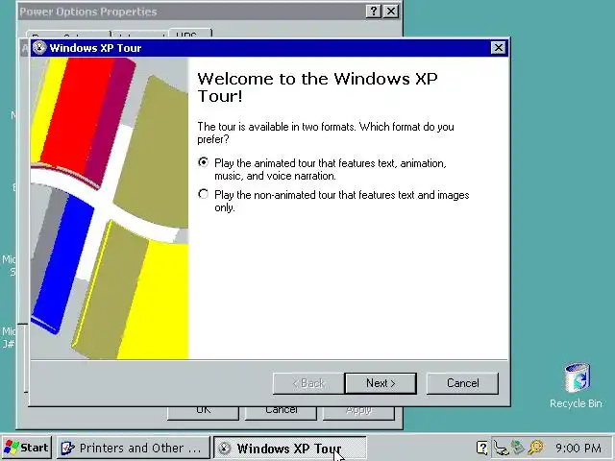Click Next to continue the tour
The width and height of the screenshot is (615, 461).
[x=381, y=383]
